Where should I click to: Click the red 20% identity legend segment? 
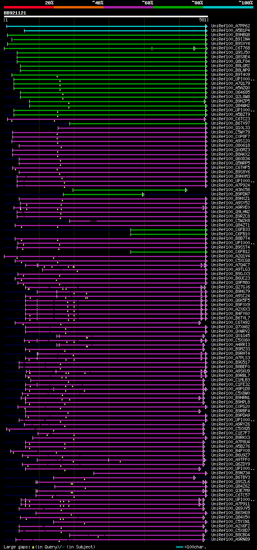pos(29,7)
